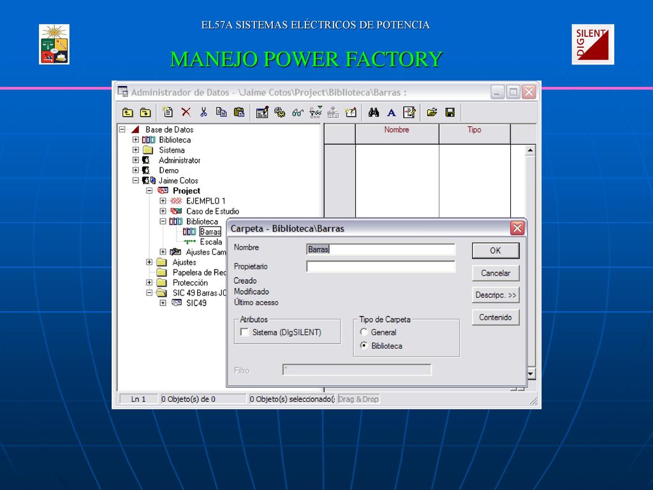
Task: Select the Barras tree item under Biblioteca
Action: [210, 232]
